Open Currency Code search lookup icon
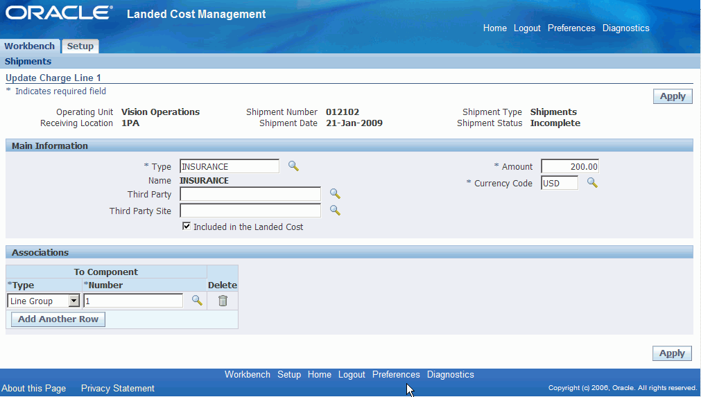This screenshot has width=701, height=397. click(592, 183)
